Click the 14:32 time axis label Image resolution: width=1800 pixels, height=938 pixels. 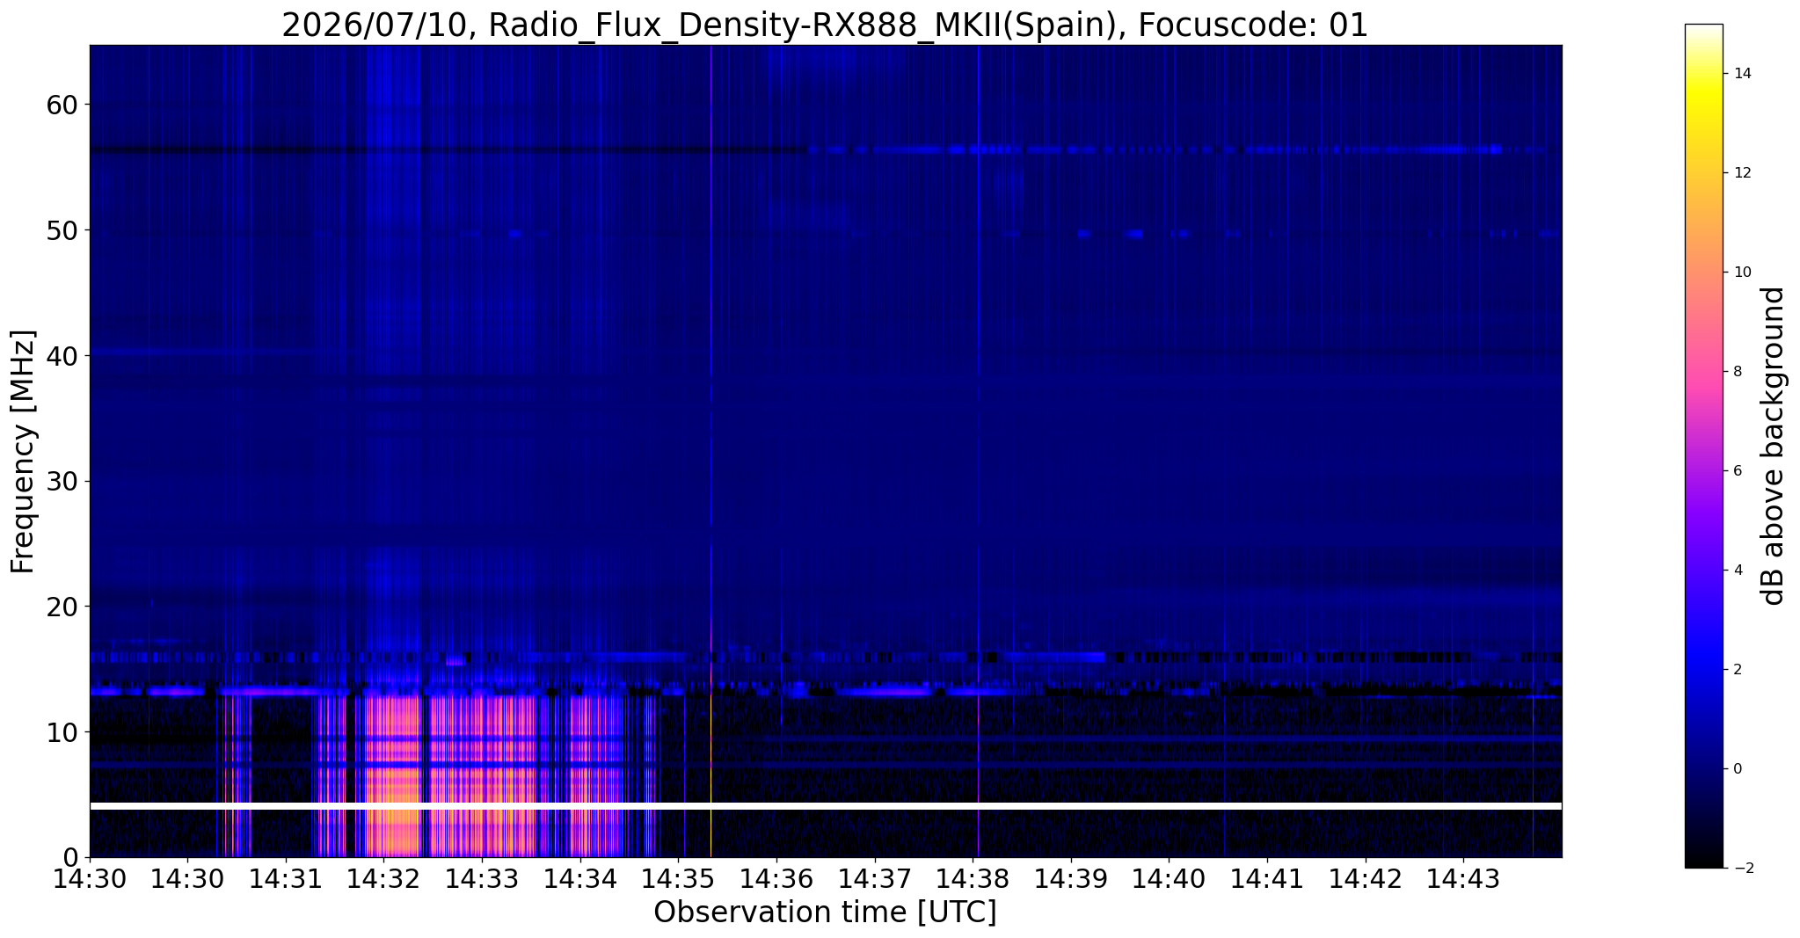click(383, 877)
